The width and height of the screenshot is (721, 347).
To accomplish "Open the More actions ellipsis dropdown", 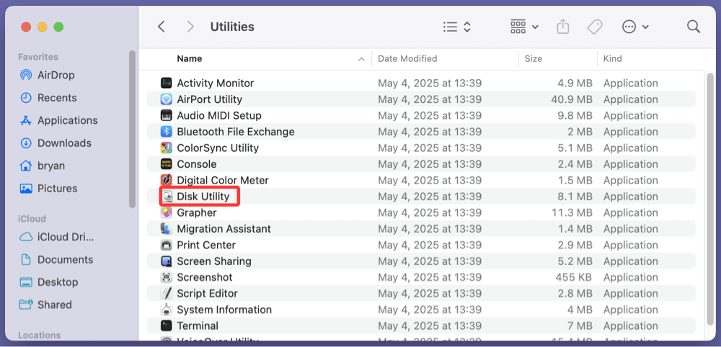I will (635, 27).
